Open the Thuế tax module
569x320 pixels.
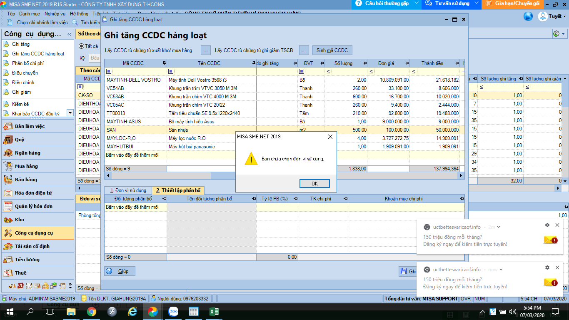pyautogui.click(x=37, y=273)
